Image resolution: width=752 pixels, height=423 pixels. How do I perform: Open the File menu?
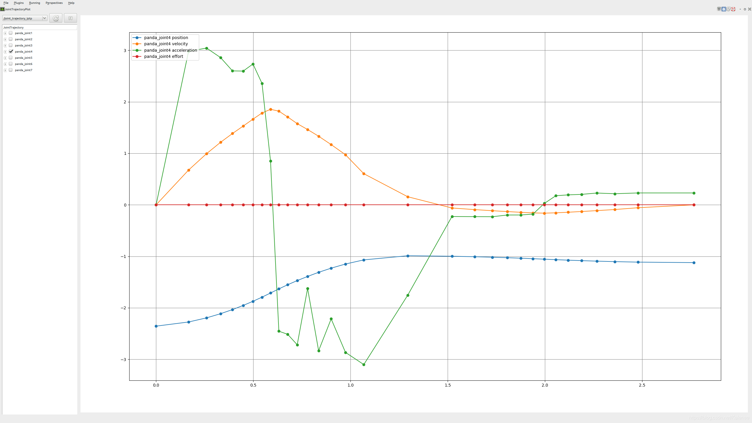(6, 3)
